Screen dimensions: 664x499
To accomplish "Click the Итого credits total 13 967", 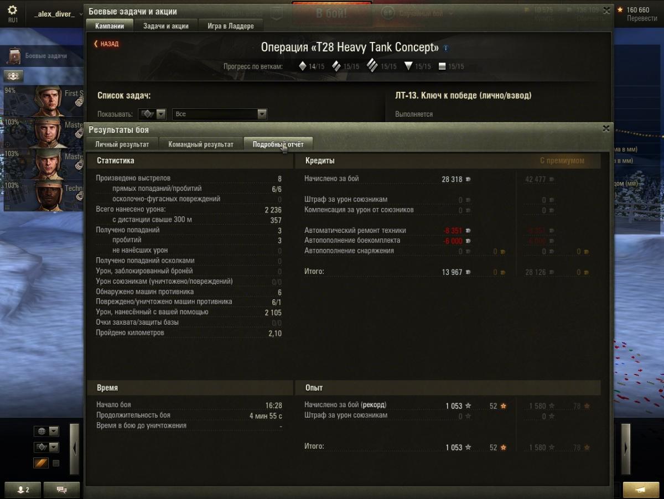I will click(452, 272).
